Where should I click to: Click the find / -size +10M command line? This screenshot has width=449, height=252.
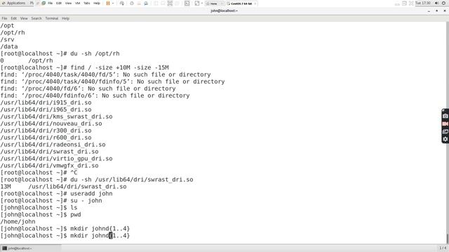[x=84, y=67]
